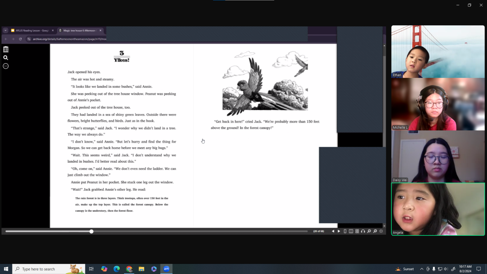
Task: Flip to the previous page with left arrow
Action: click(x=333, y=231)
